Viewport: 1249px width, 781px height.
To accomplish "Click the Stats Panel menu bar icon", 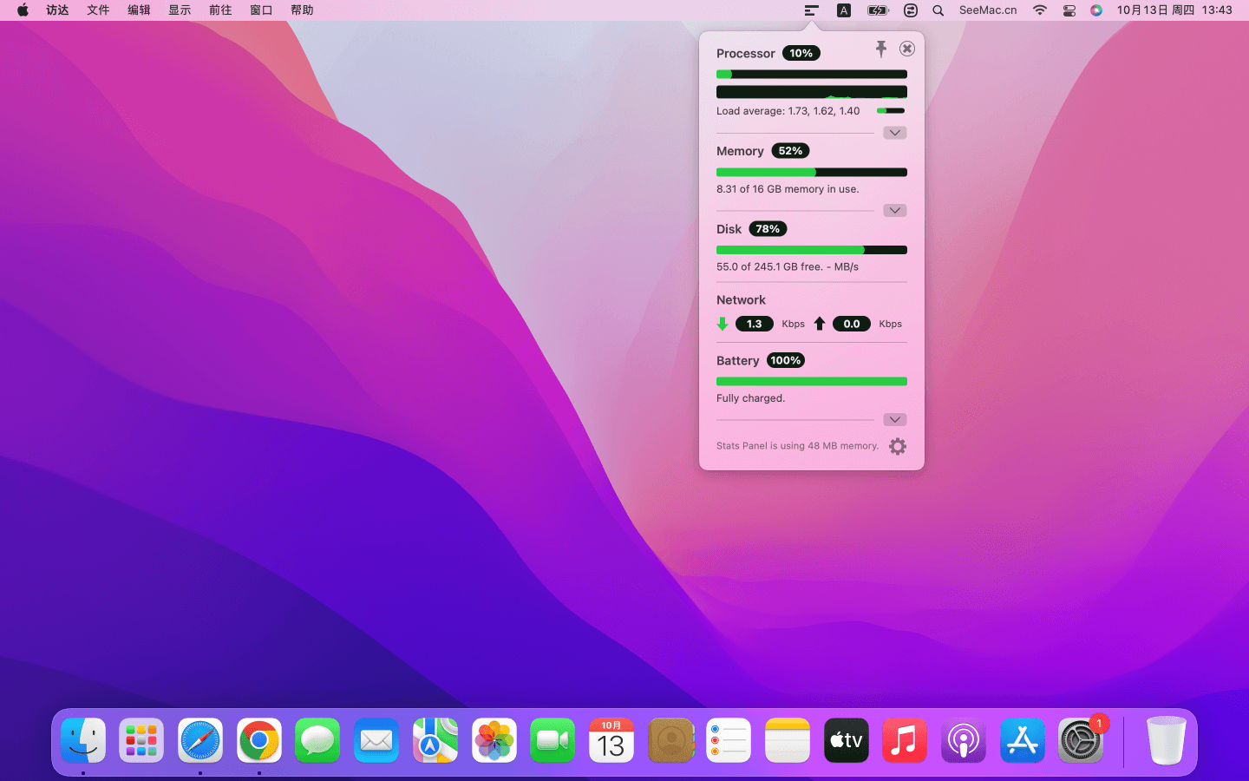I will coord(811,10).
